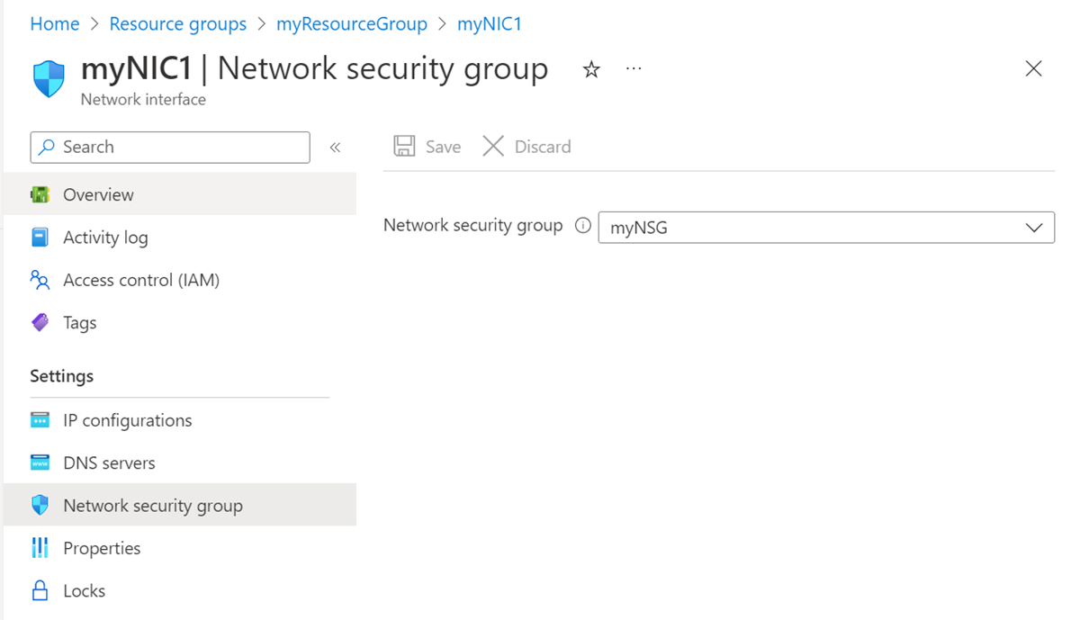Open the Resource groups breadcrumb link
Screen dimensions: 1080x620
click(177, 23)
